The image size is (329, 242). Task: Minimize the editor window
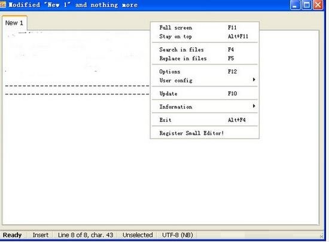tap(295, 5)
